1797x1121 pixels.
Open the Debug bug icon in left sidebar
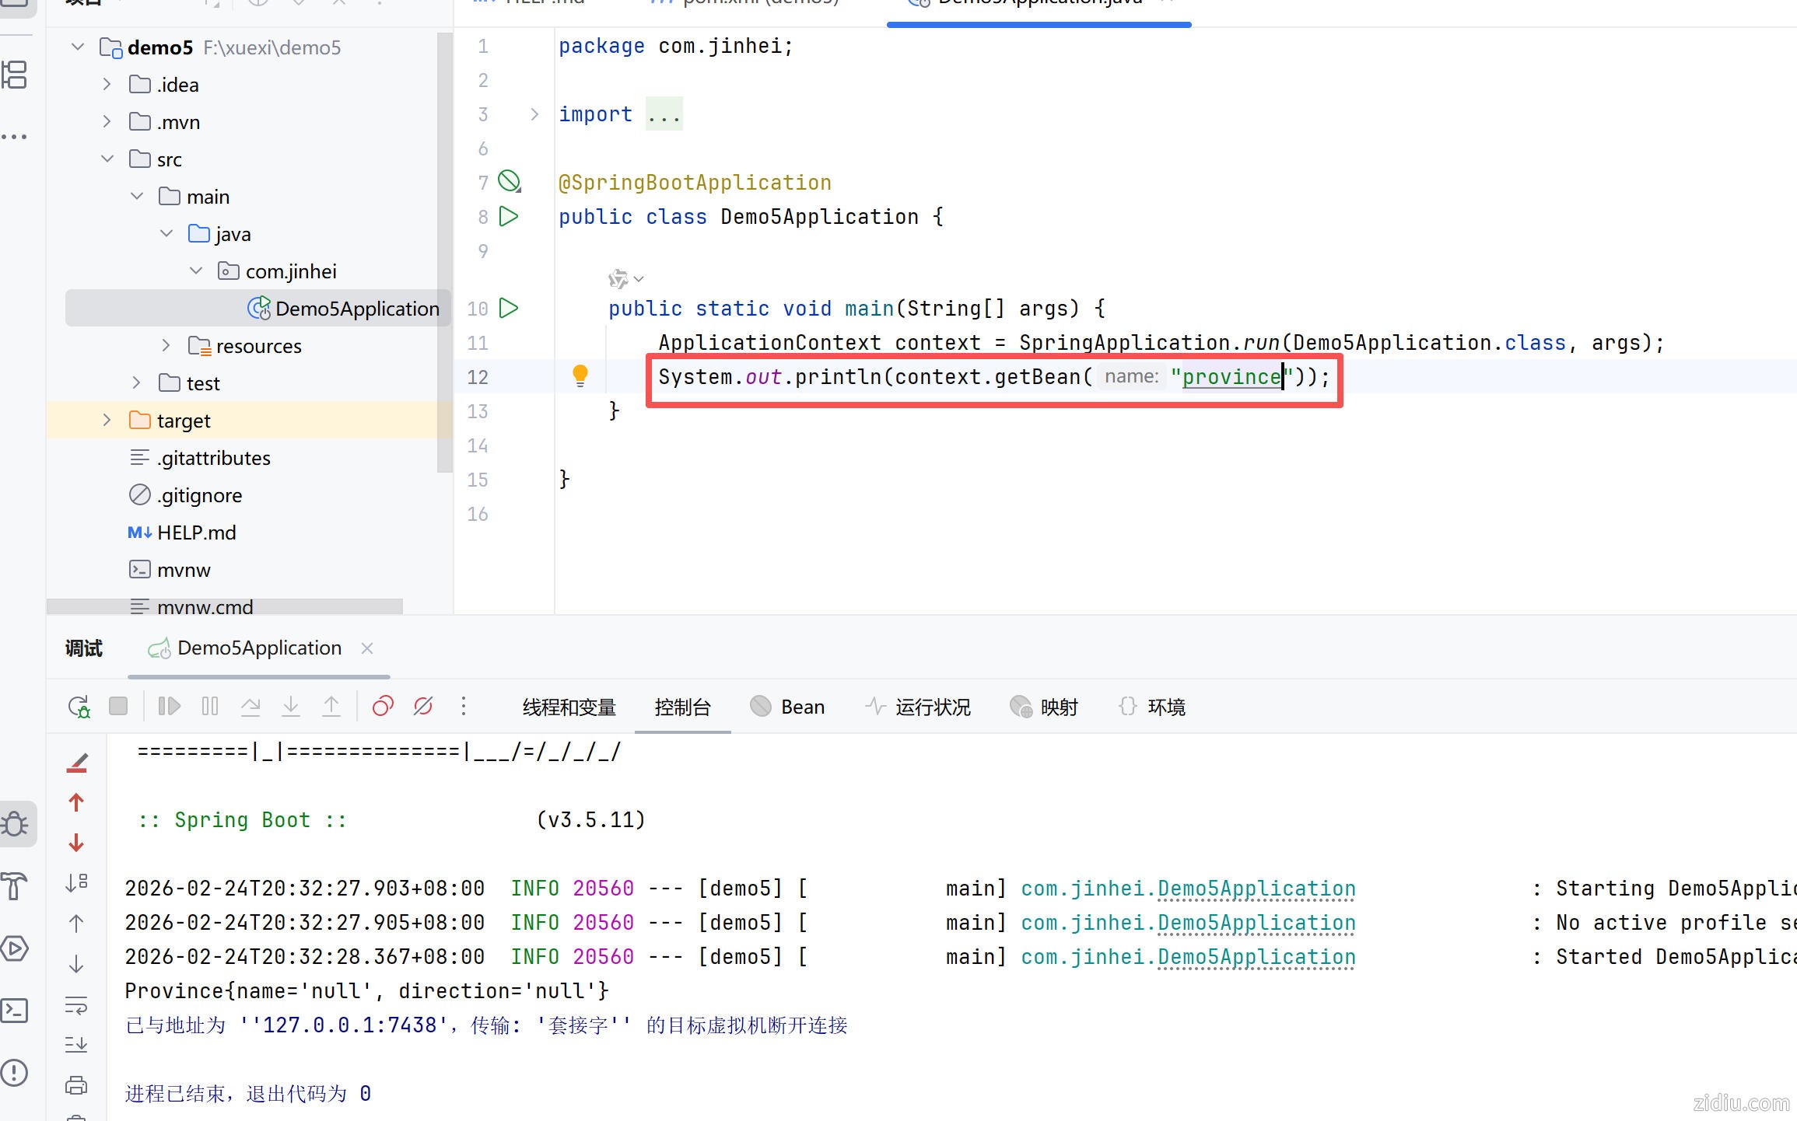[16, 824]
